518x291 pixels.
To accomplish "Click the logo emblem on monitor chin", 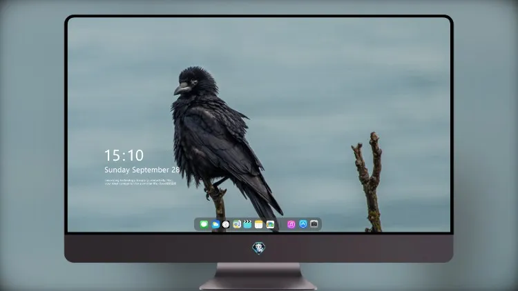I will coord(259,248).
